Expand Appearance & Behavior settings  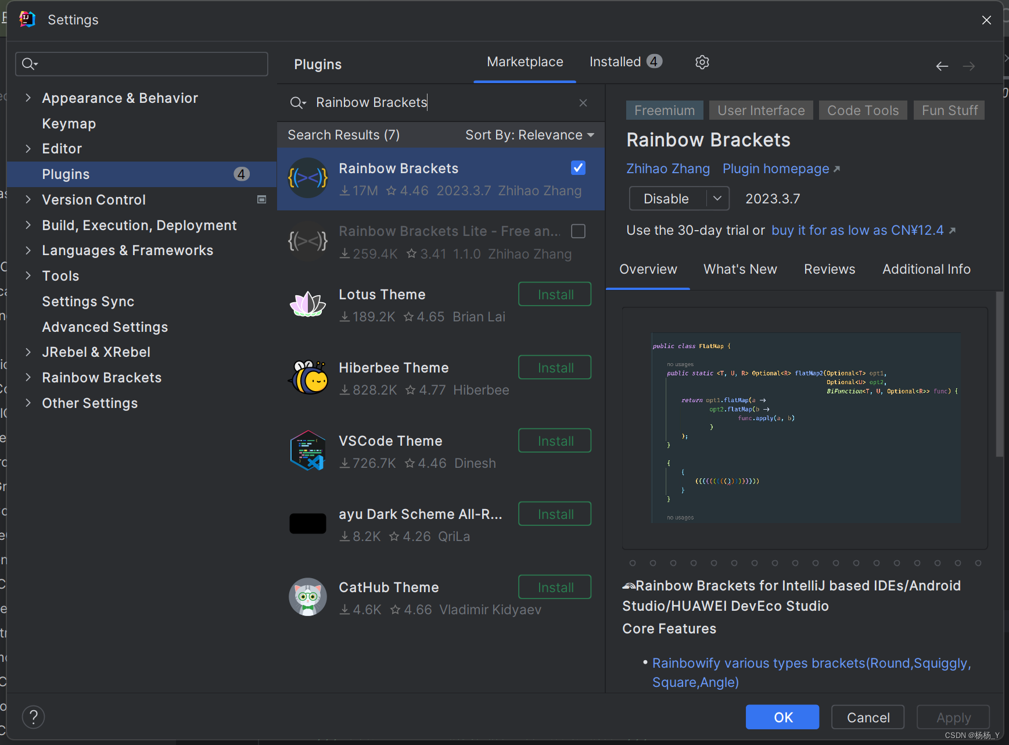tap(28, 98)
